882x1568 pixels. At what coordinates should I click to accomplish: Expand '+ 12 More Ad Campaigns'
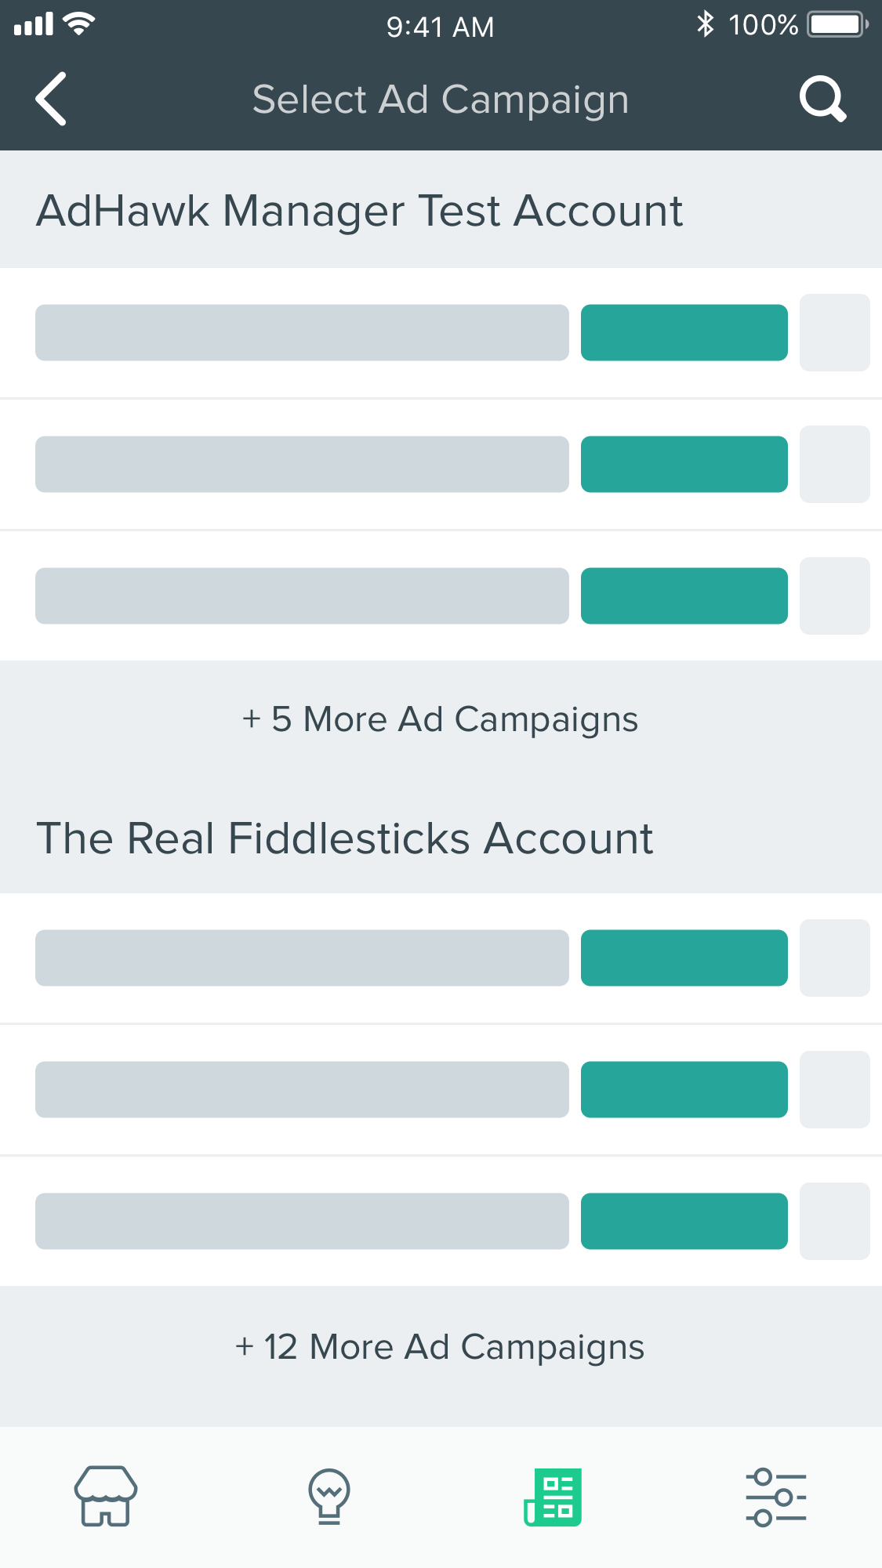click(441, 1347)
